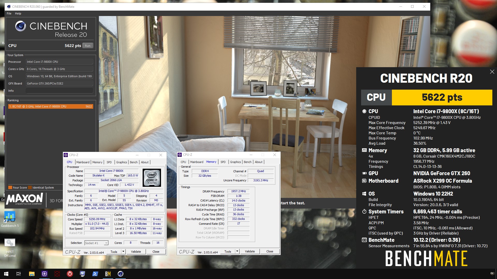Screen dimensions: 497x279
Task: Open PowerShell from taskbar
Action: (95, 274)
